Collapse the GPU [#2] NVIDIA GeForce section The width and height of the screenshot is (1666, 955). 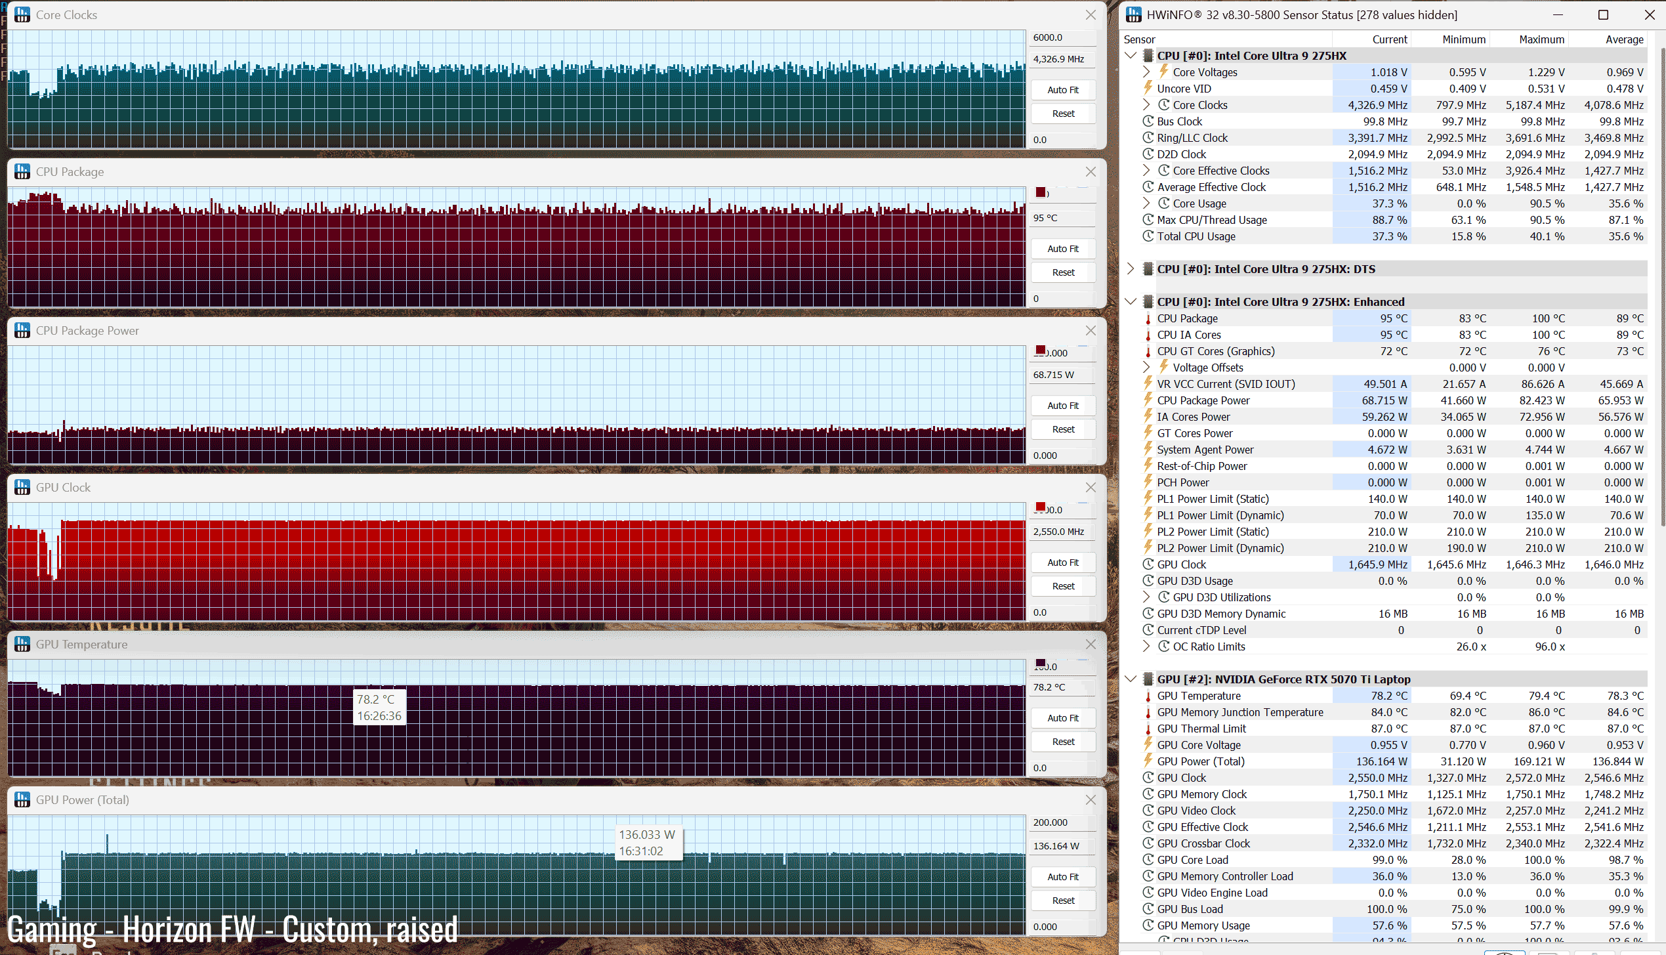(x=1131, y=679)
